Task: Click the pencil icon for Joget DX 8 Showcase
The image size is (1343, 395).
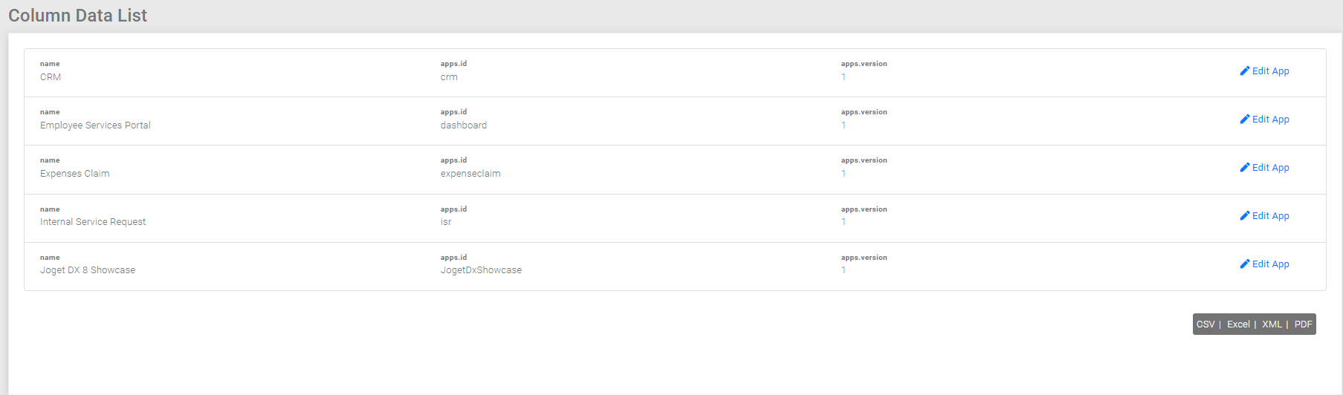Action: click(1244, 264)
